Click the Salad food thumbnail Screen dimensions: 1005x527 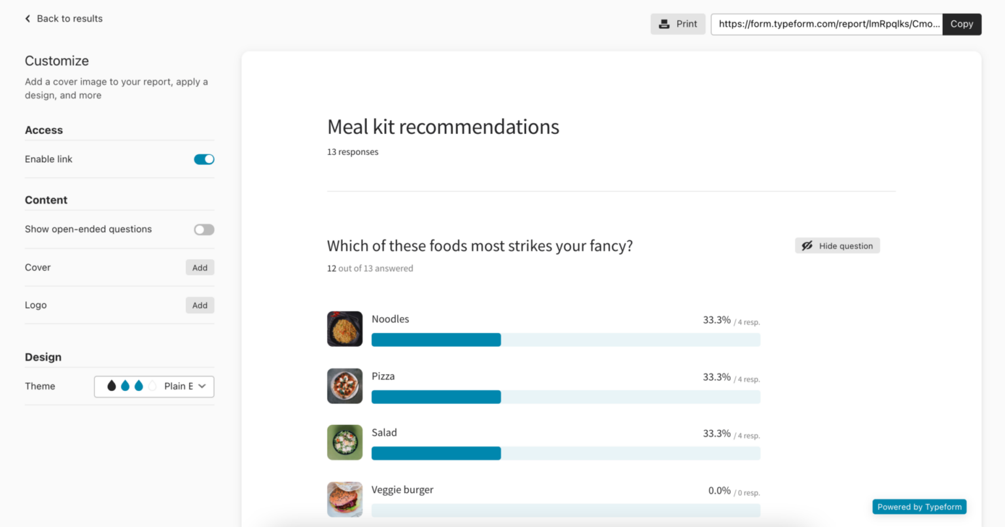pyautogui.click(x=345, y=443)
